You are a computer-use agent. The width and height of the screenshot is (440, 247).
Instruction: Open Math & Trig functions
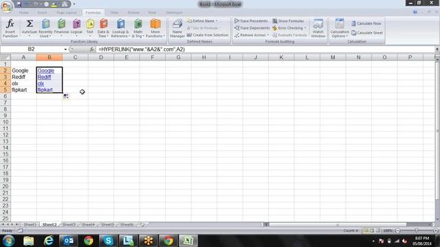137,28
